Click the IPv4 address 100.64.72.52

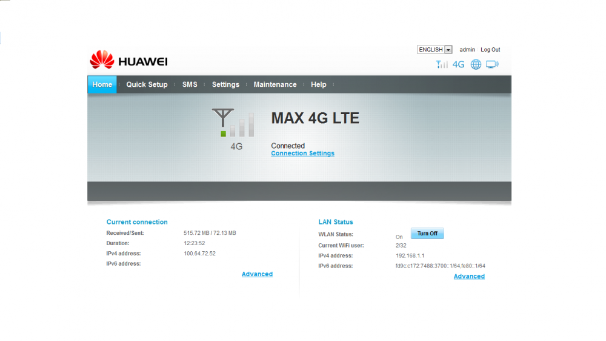199,254
